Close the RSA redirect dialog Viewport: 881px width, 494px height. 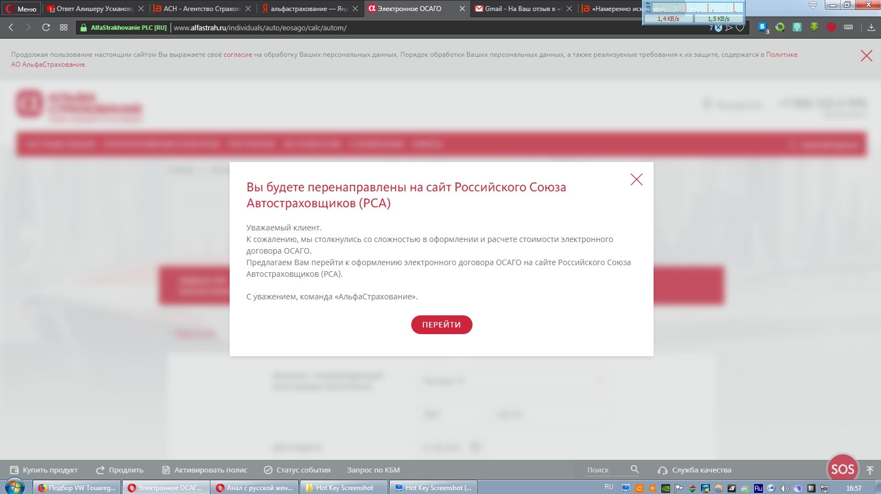pyautogui.click(x=636, y=179)
